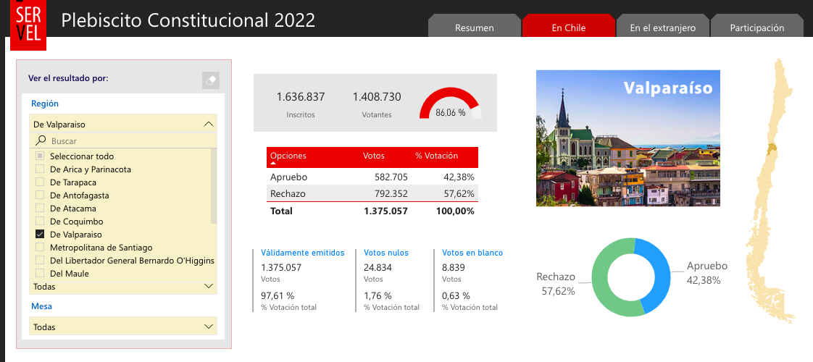Uncheck the De Valparaiso checkbox

point(40,234)
